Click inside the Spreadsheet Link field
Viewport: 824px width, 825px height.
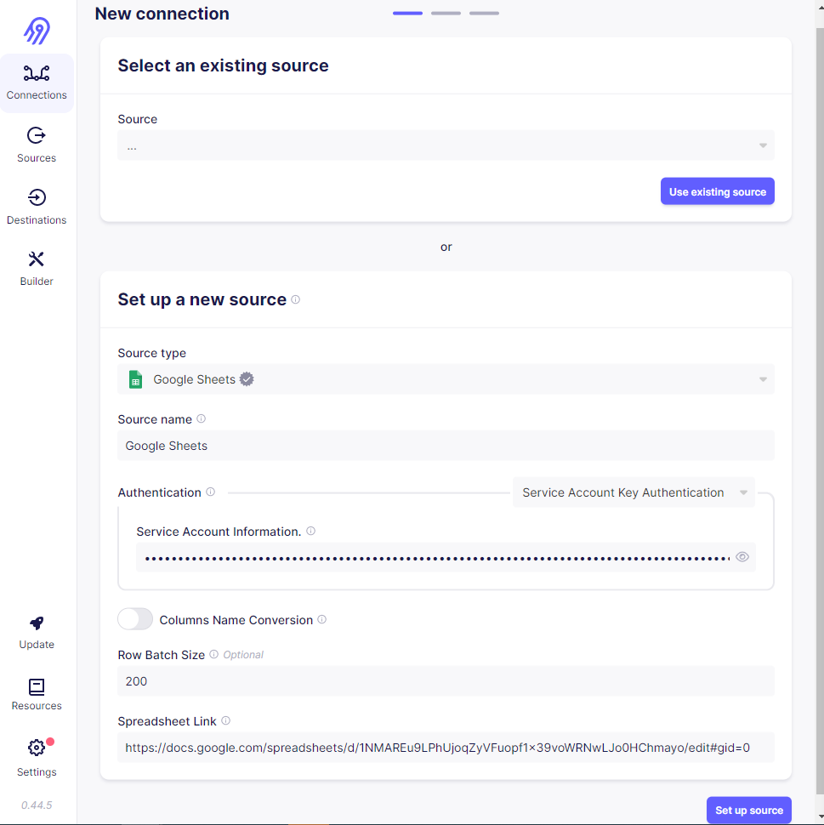tap(446, 748)
